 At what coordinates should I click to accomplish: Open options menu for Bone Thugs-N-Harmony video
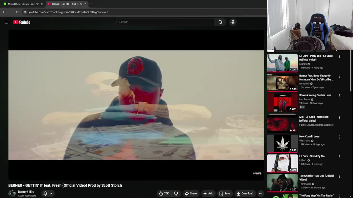pyautogui.click(x=339, y=76)
